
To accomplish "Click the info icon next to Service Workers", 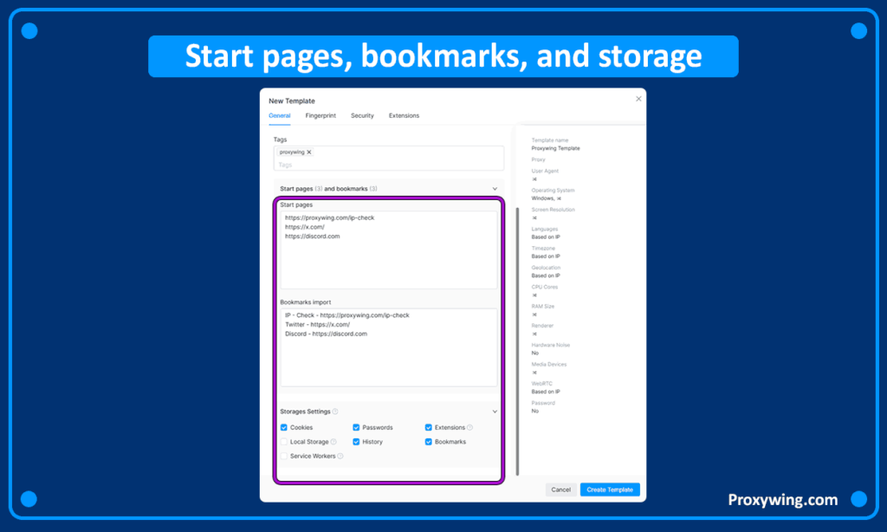I will (x=340, y=456).
